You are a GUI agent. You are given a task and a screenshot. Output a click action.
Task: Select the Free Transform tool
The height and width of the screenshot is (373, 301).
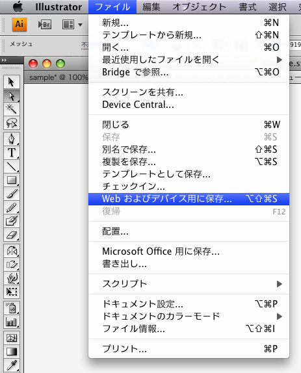[x=12, y=292]
